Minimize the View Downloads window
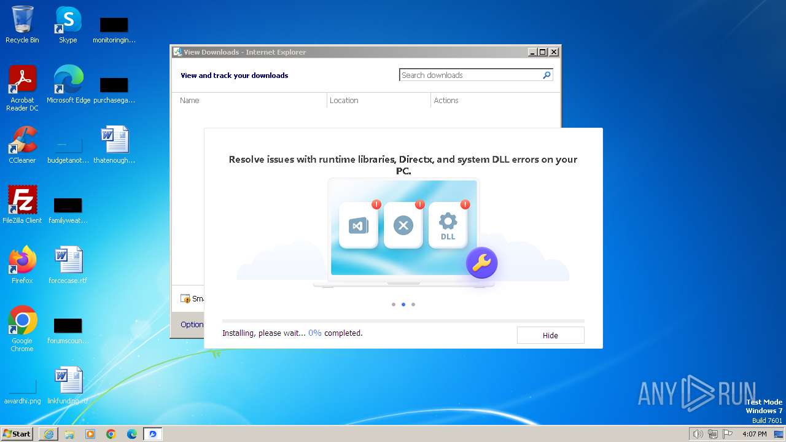The height and width of the screenshot is (442, 786). coord(532,52)
